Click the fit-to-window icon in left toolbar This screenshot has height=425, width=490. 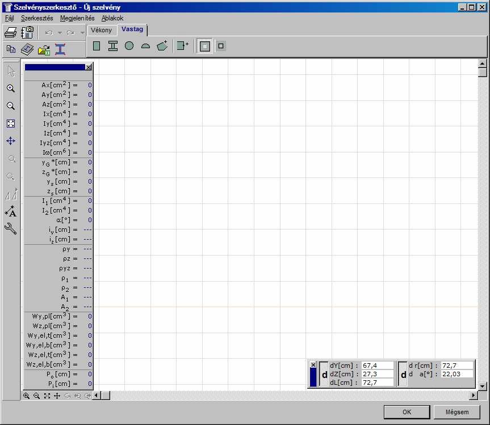point(11,124)
